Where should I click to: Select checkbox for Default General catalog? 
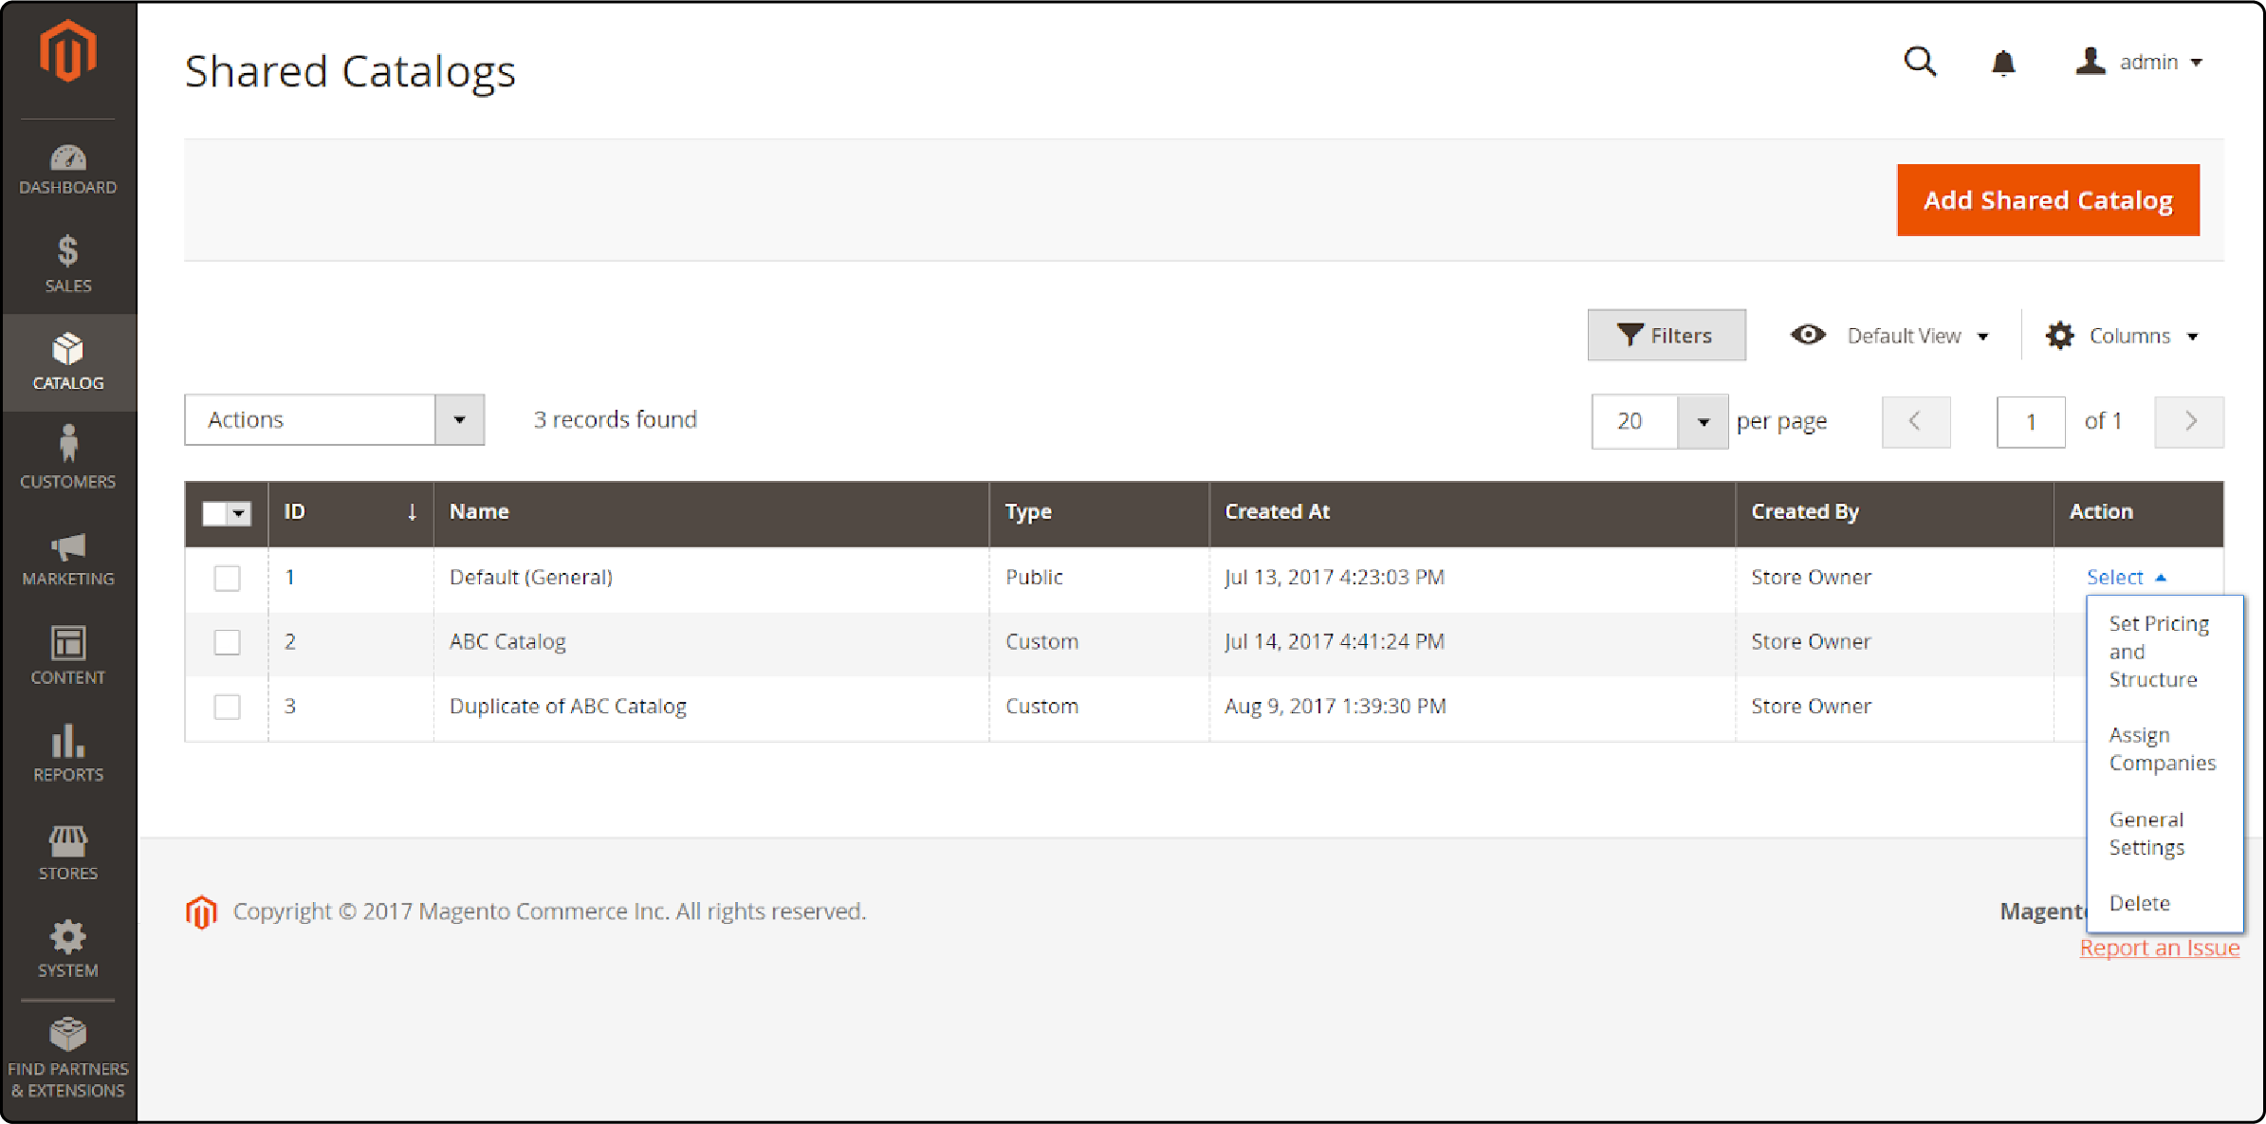(226, 575)
